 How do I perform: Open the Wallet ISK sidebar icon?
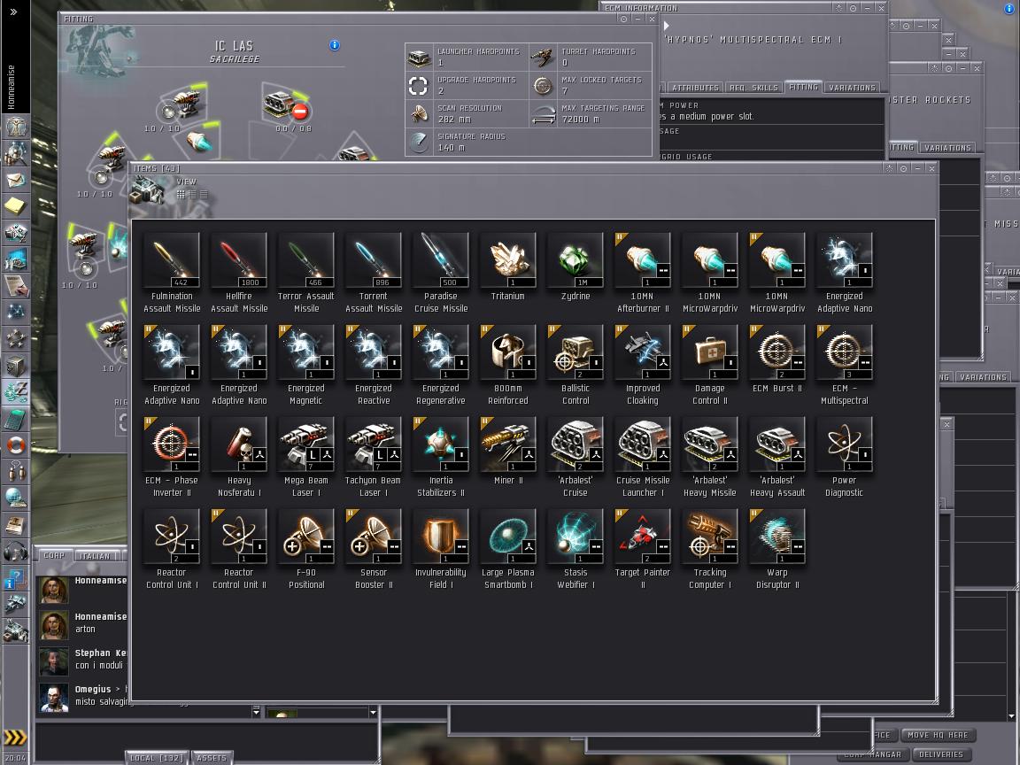point(15,392)
